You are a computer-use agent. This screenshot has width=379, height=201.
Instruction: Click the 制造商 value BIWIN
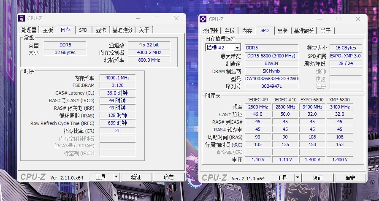point(271,63)
